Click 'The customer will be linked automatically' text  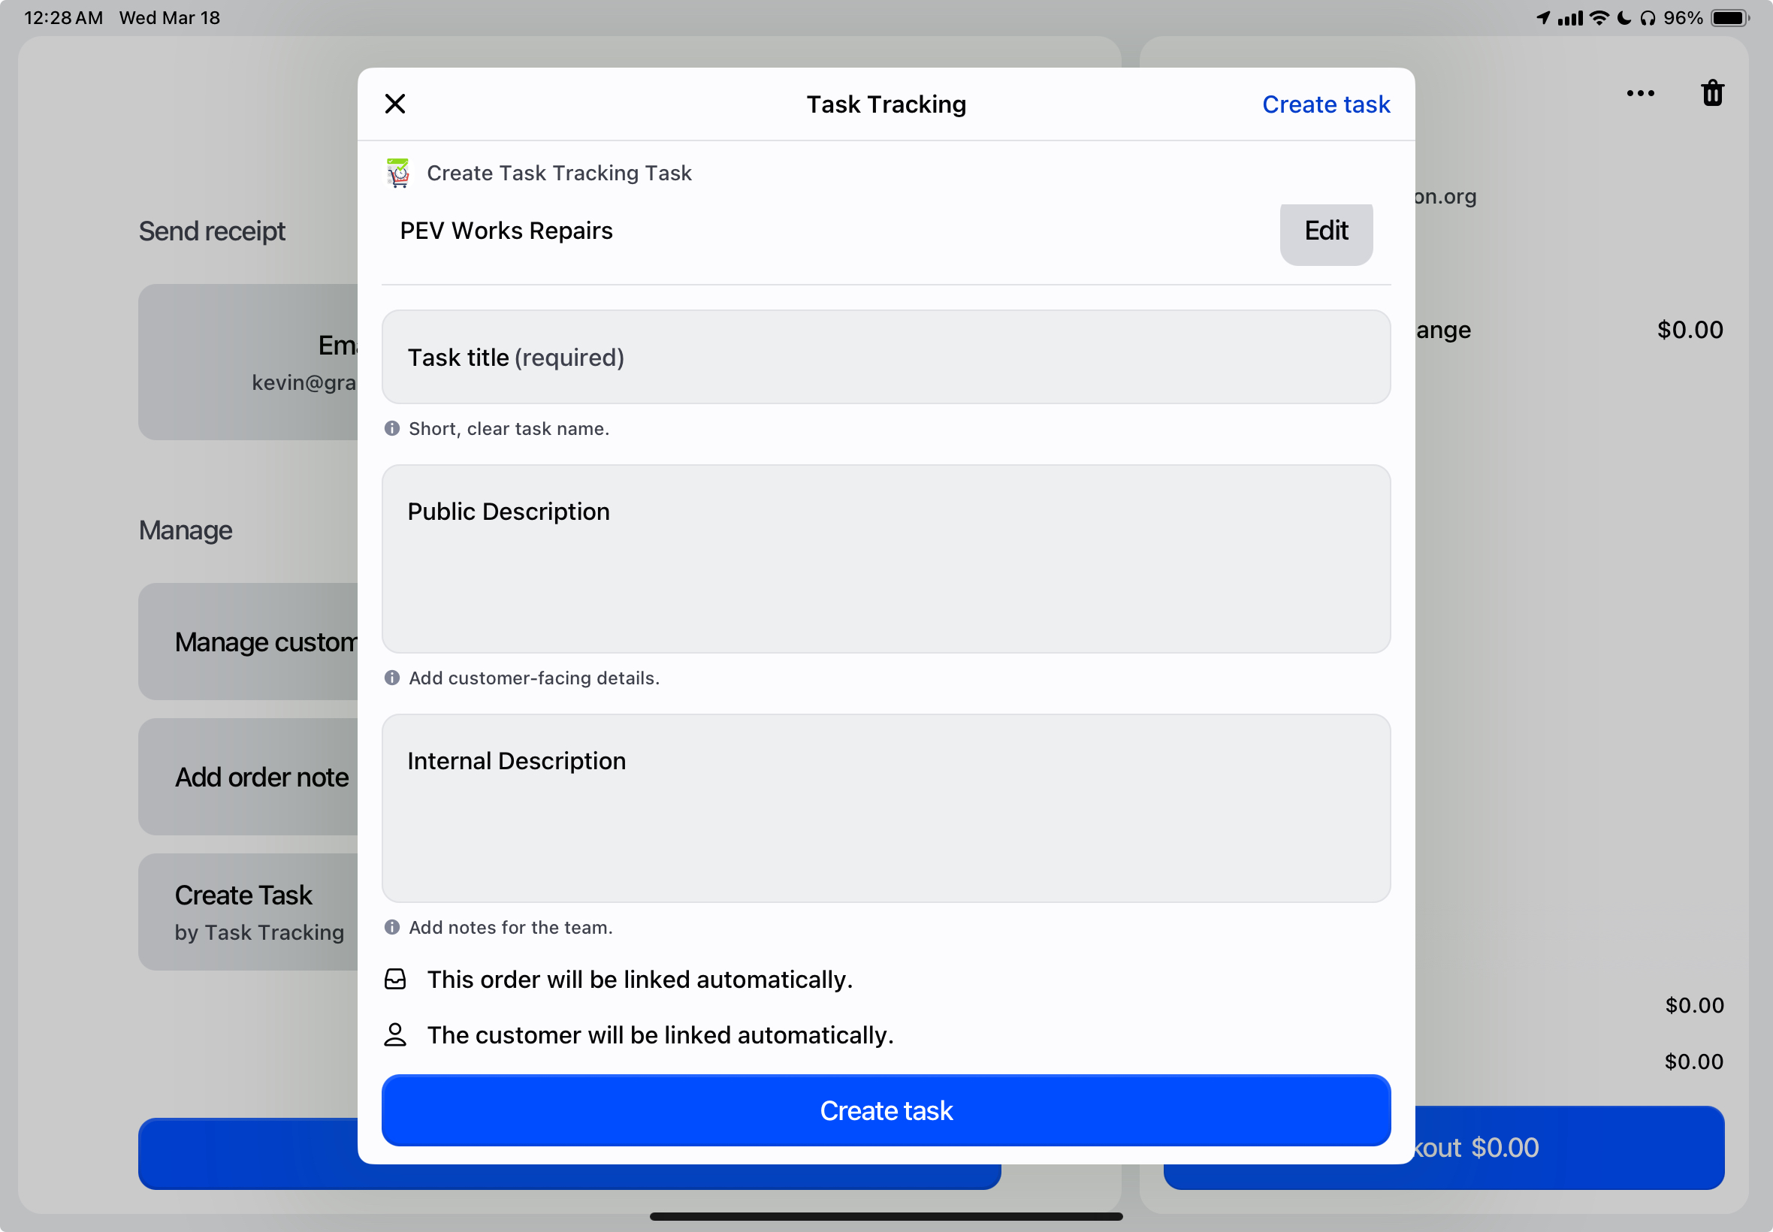tap(660, 1035)
